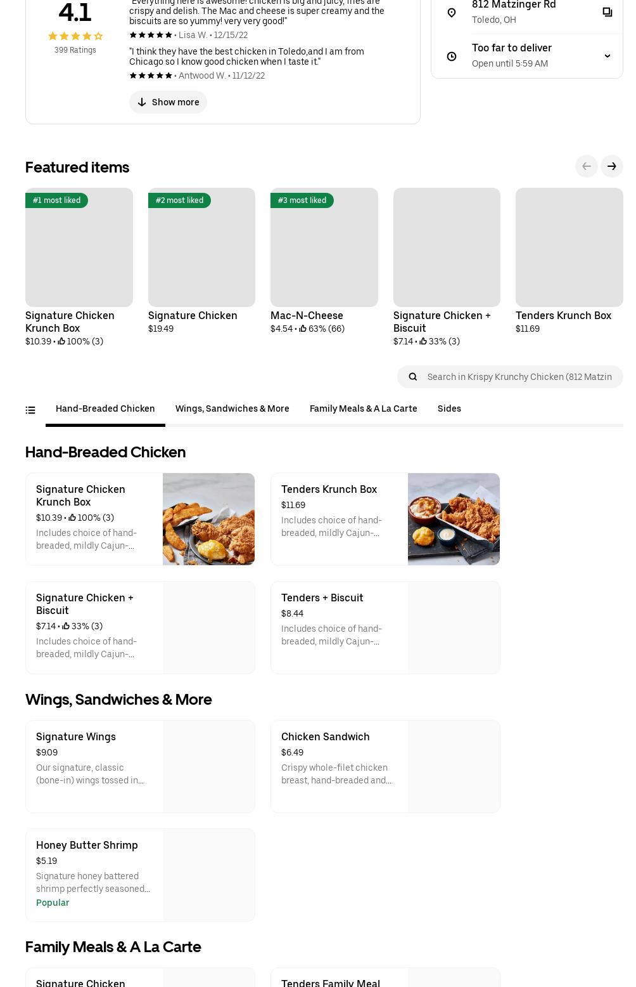
Task: Click the five-star rating under 4.1
Action: 75,36
